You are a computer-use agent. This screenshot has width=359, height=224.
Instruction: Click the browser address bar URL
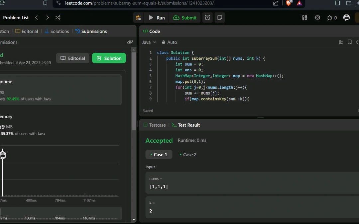pos(139,3)
